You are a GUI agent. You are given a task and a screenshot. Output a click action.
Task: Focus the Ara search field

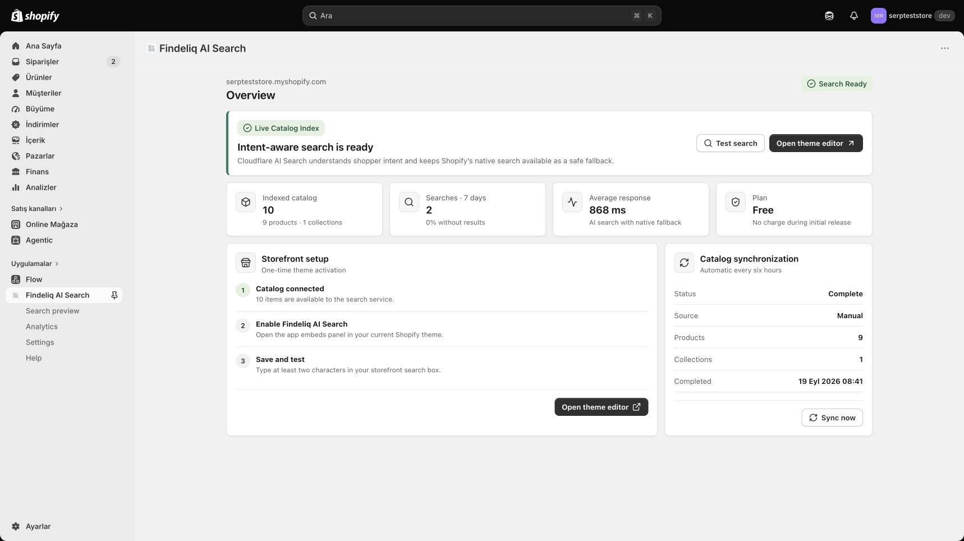481,16
